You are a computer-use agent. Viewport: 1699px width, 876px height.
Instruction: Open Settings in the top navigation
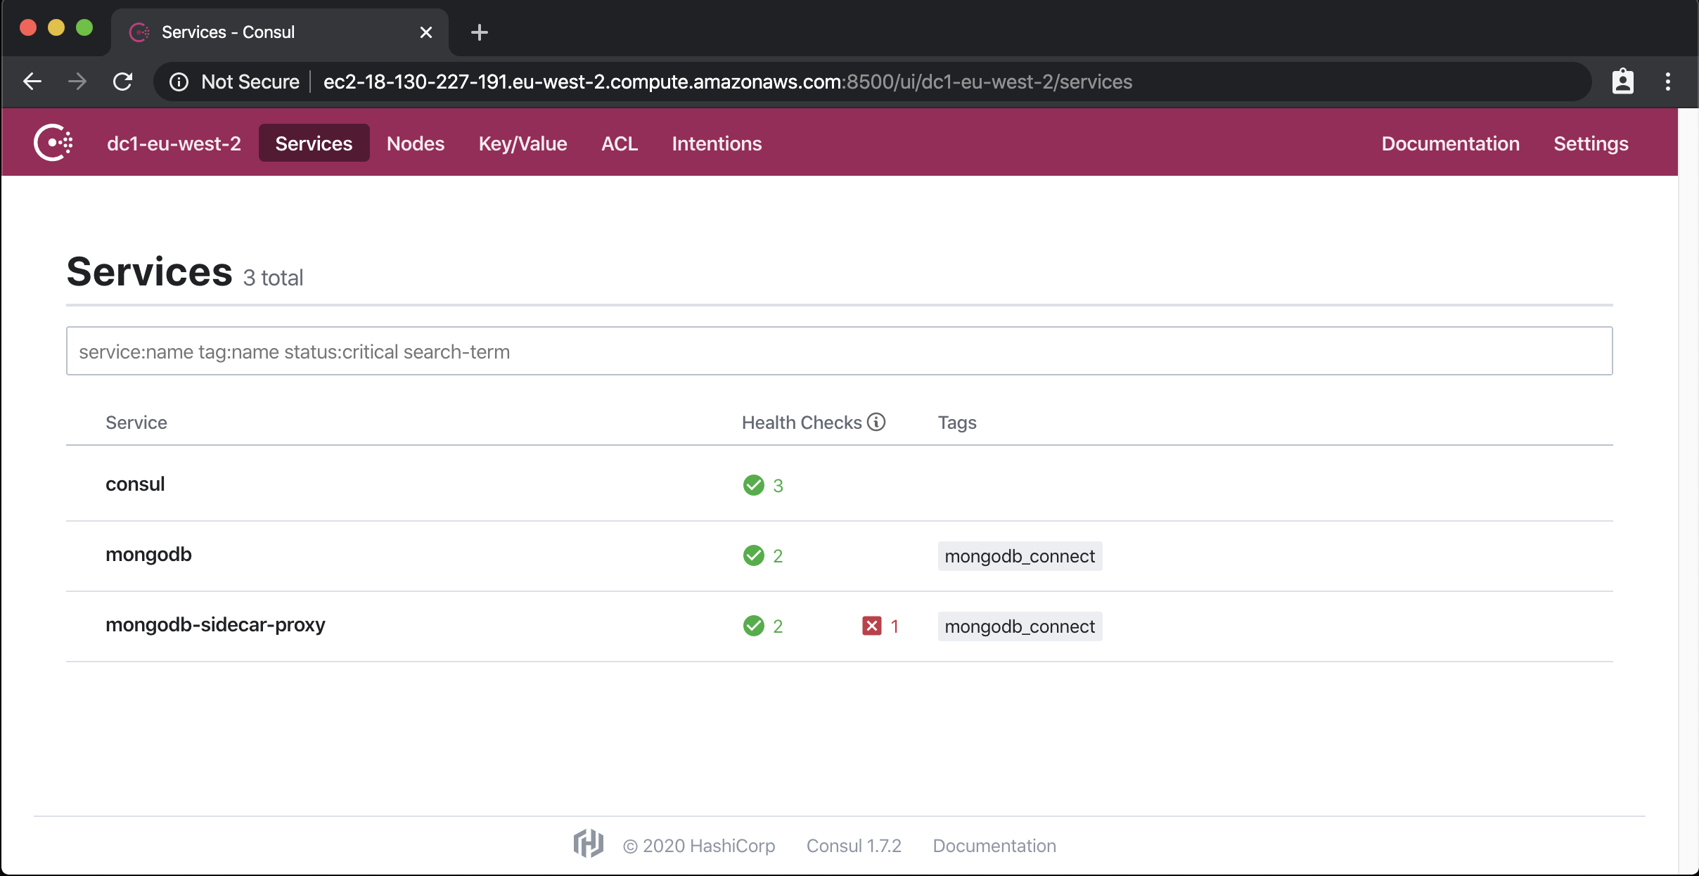click(x=1590, y=143)
